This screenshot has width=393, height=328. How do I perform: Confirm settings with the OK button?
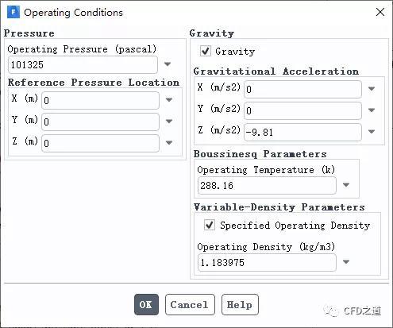point(146,304)
